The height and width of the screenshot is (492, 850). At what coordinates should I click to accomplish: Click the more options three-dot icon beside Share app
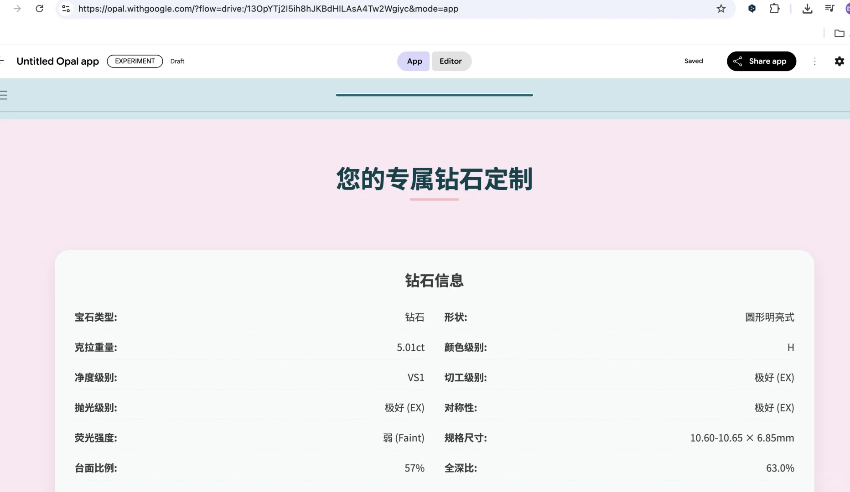coord(815,61)
